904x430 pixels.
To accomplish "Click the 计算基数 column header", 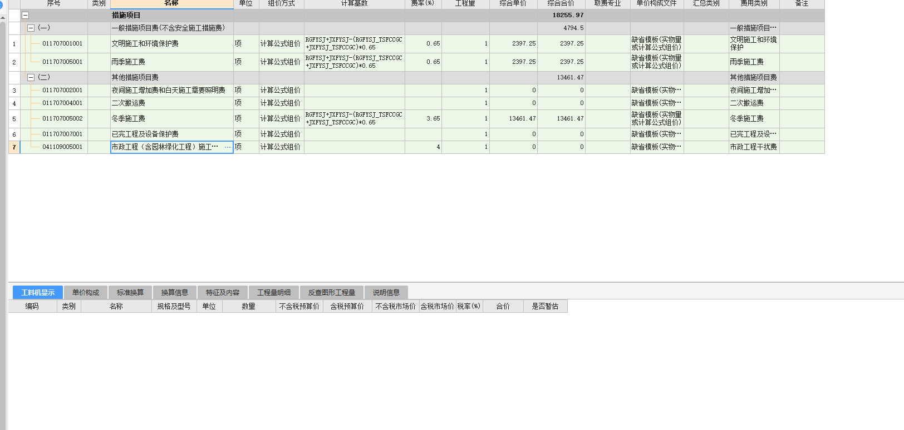I will pyautogui.click(x=355, y=4).
